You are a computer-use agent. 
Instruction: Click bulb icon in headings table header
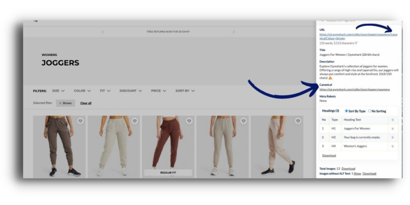point(392,120)
